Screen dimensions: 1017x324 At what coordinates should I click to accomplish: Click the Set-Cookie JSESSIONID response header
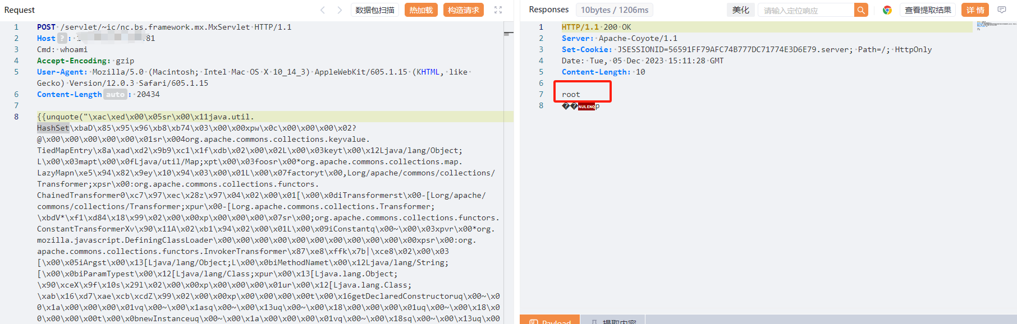pos(746,49)
